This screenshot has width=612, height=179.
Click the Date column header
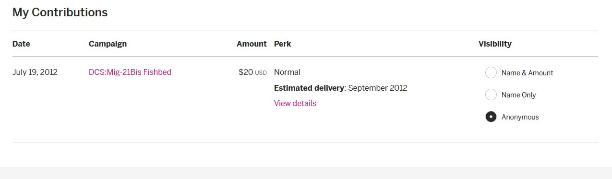click(x=21, y=44)
